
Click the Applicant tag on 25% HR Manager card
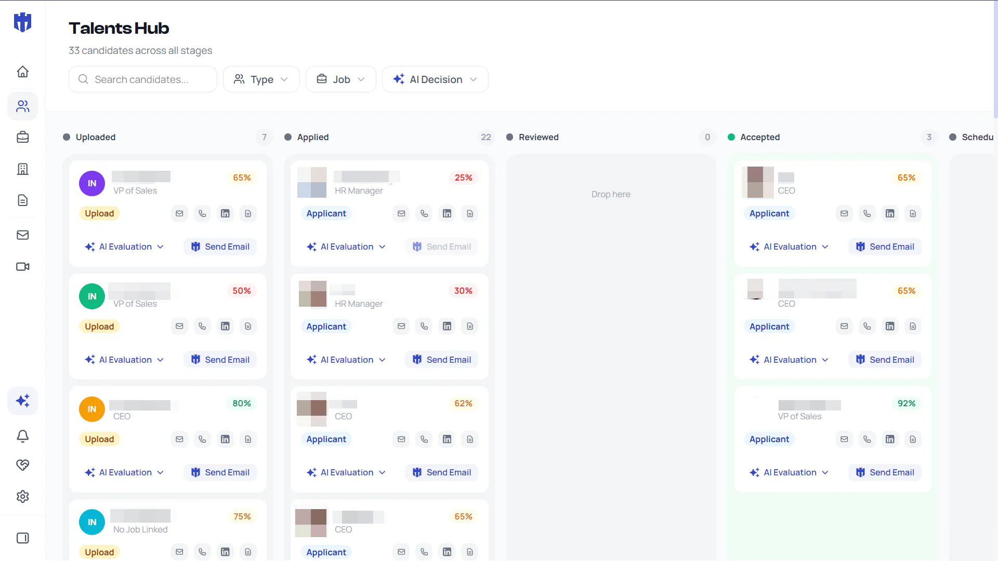click(x=326, y=213)
